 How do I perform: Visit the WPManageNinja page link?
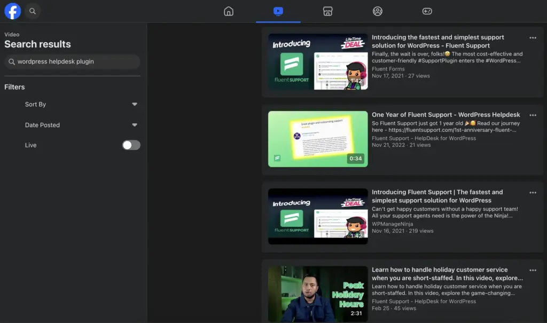click(x=393, y=224)
